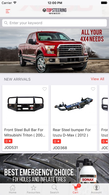Open View All new arrivals
The height and width of the screenshot is (195, 109).
tap(97, 79)
